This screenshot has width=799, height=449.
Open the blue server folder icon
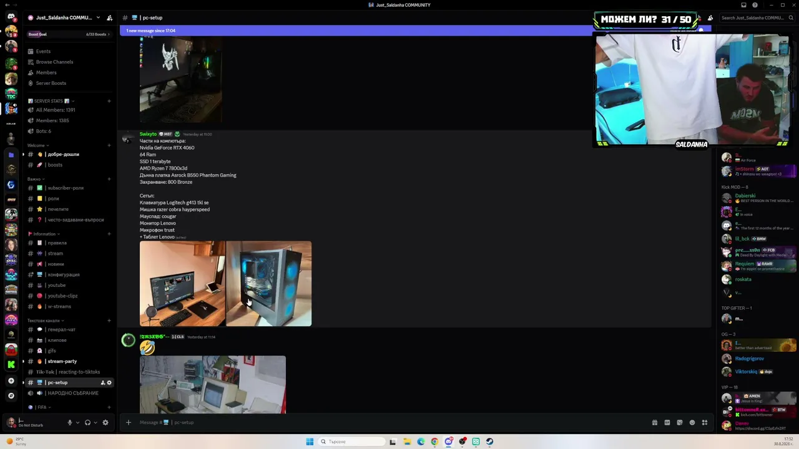[x=11, y=155]
